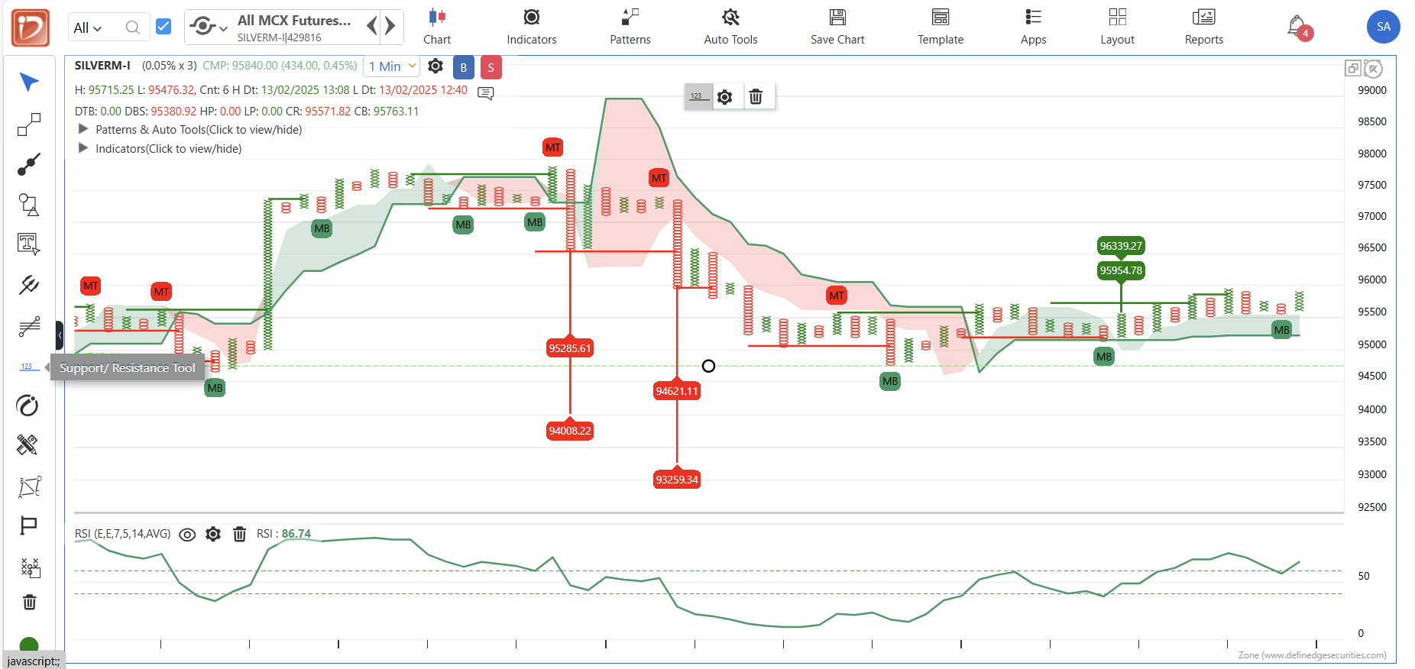The image size is (1415, 669).
Task: Toggle RSI visibility eye icon
Action: (187, 535)
